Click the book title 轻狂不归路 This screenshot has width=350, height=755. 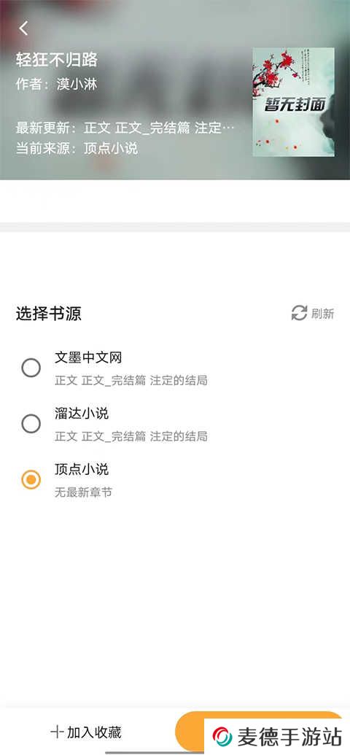click(x=57, y=60)
